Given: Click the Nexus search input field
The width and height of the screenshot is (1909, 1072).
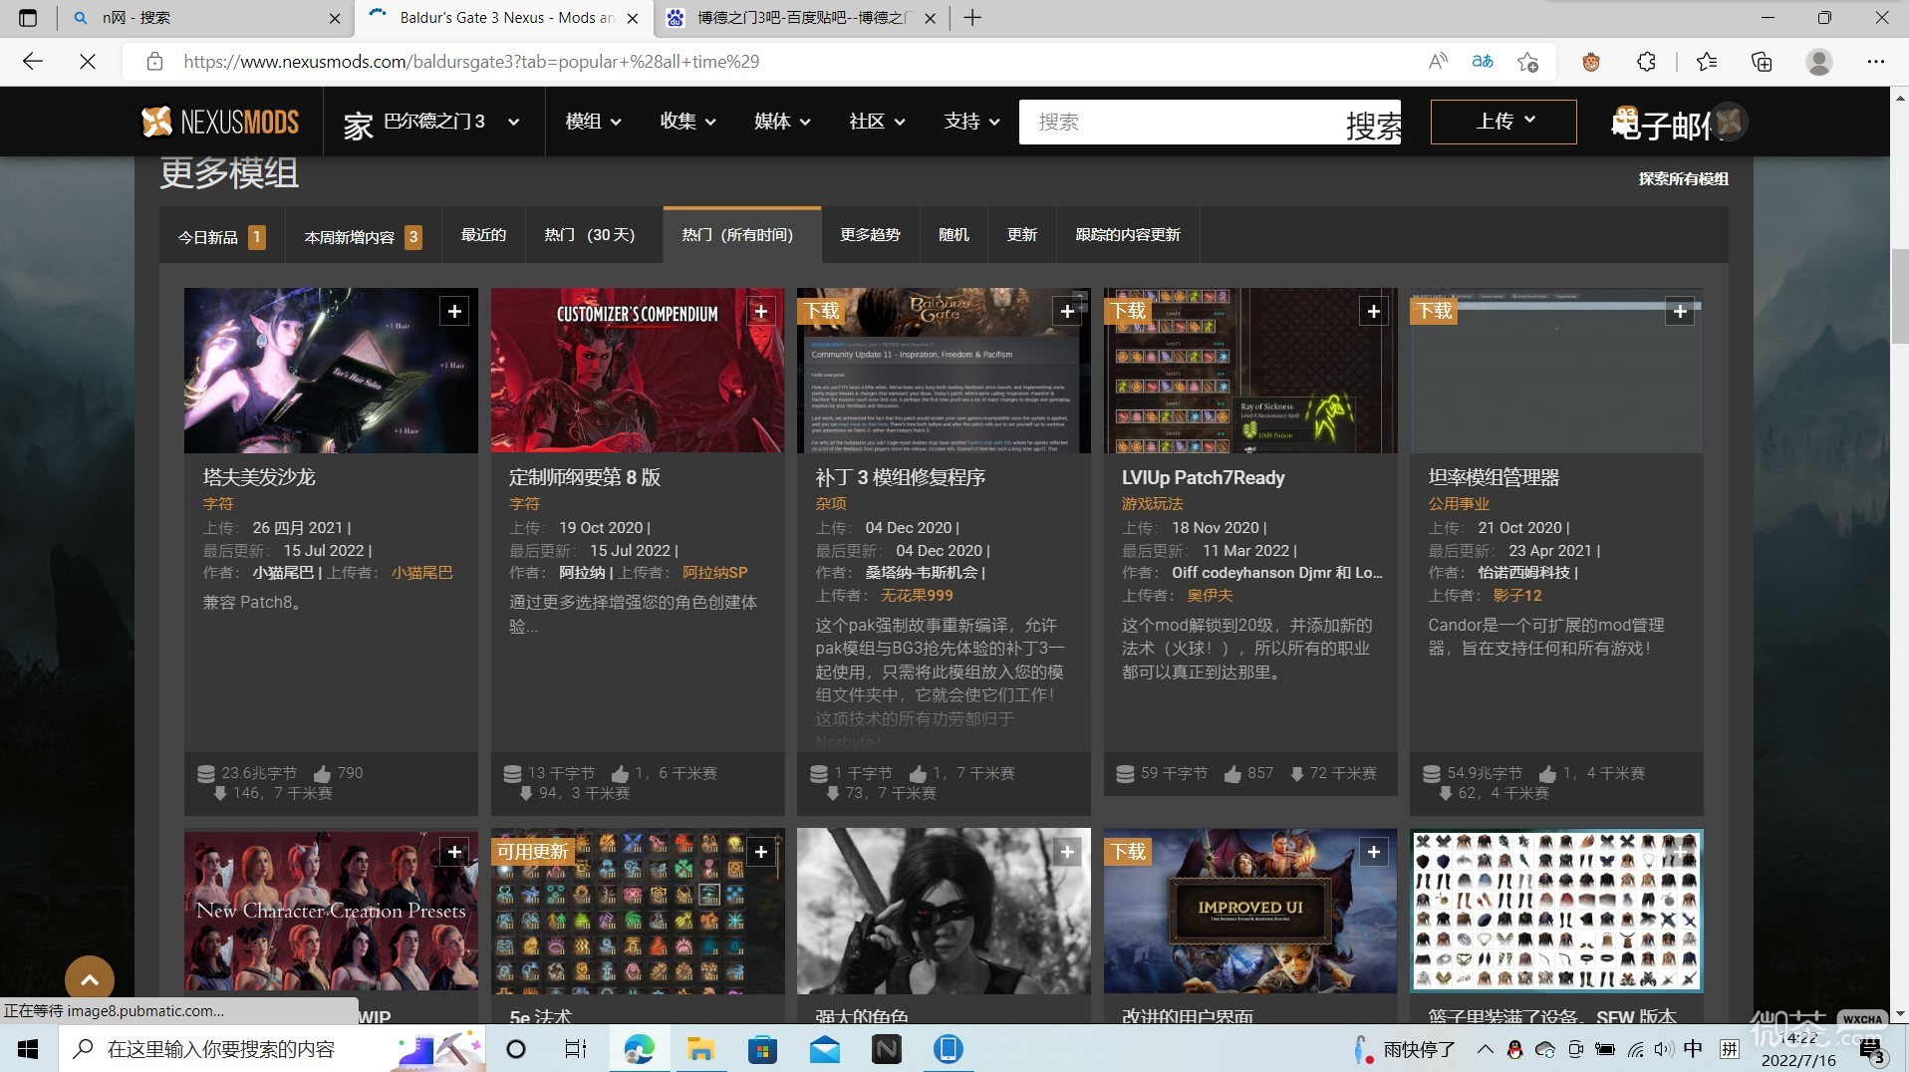Looking at the screenshot, I should coord(1181,123).
